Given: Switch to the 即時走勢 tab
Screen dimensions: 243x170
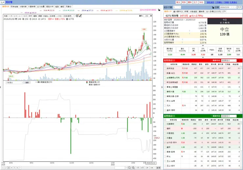Looking at the screenshot, I should point(14,7).
